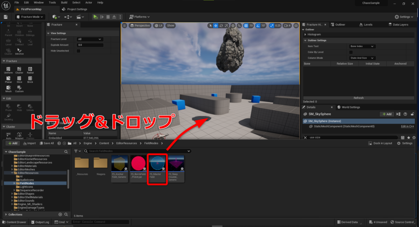
Task: Collapse the Outliner Settings section
Action: pyautogui.click(x=305, y=40)
